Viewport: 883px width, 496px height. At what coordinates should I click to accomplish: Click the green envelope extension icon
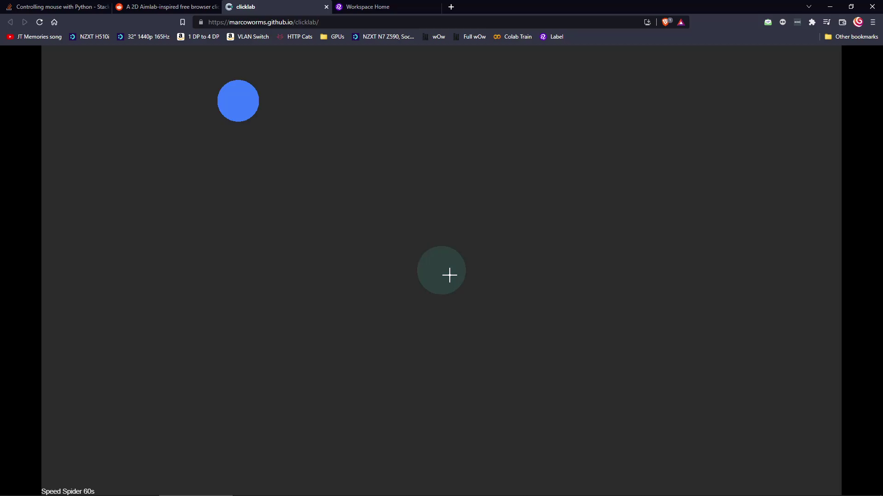coord(768,22)
